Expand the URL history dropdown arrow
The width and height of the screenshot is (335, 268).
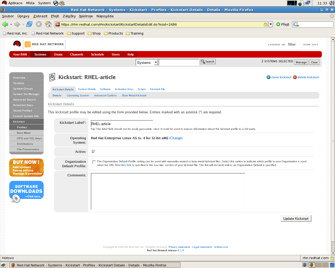(x=271, y=24)
